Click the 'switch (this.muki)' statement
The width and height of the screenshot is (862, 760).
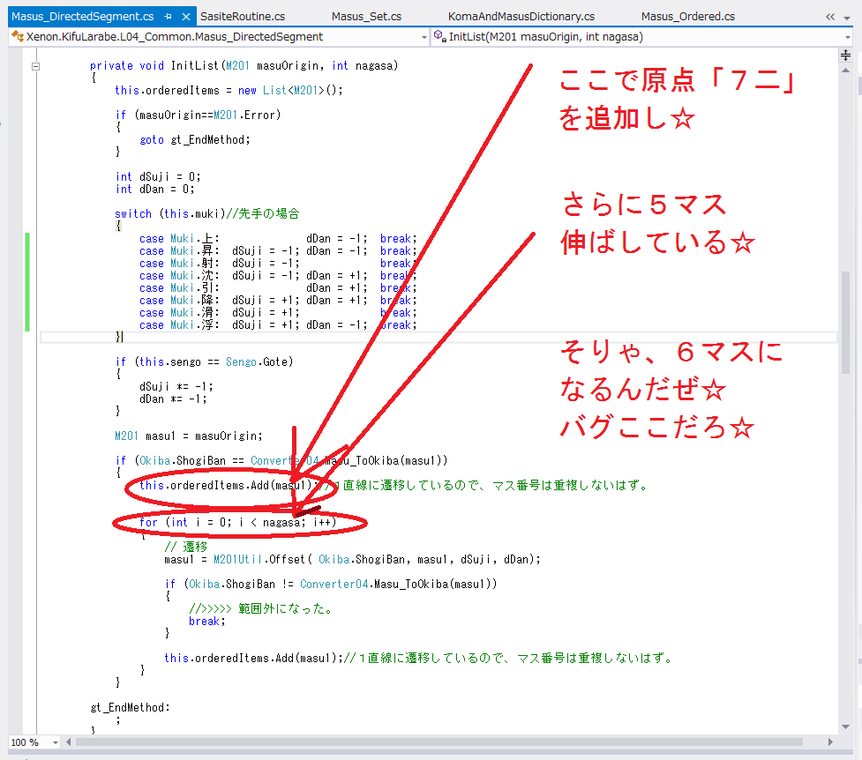170,213
